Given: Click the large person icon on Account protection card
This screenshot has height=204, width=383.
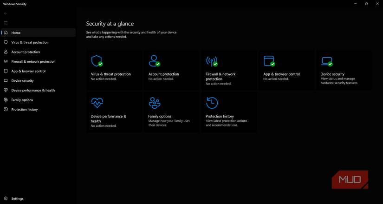Looking at the screenshot, I should (155, 61).
